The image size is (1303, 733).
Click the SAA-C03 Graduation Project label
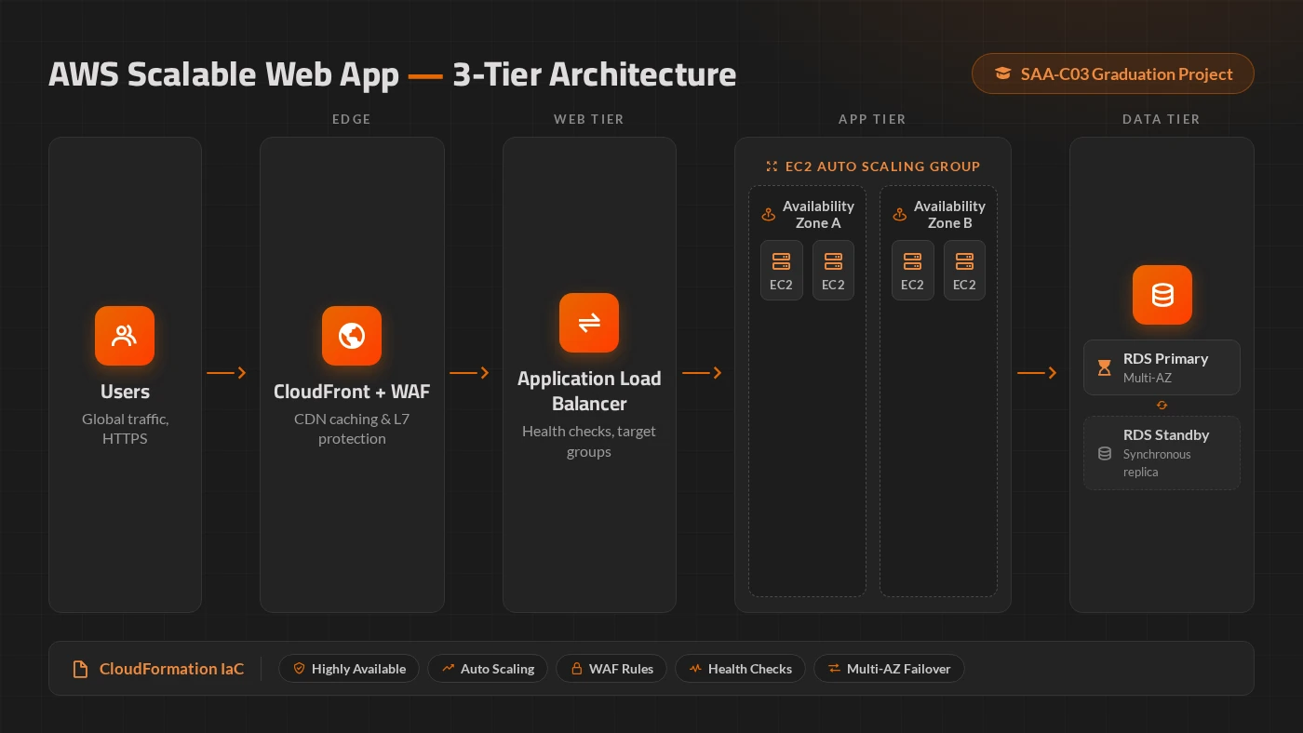pyautogui.click(x=1126, y=74)
